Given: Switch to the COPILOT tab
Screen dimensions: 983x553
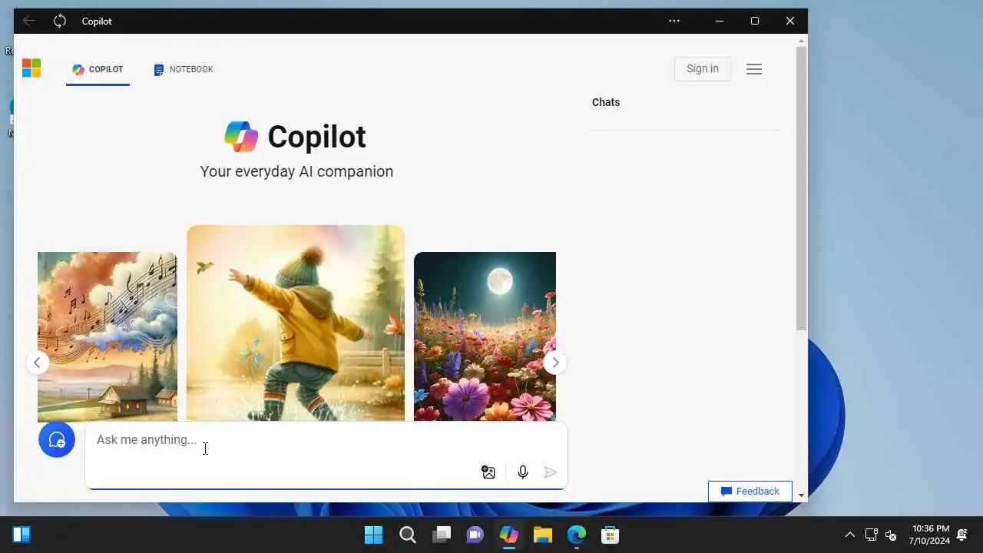Looking at the screenshot, I should coord(98,69).
